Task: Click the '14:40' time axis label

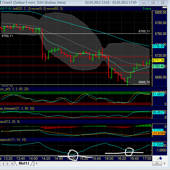Action: (59, 159)
